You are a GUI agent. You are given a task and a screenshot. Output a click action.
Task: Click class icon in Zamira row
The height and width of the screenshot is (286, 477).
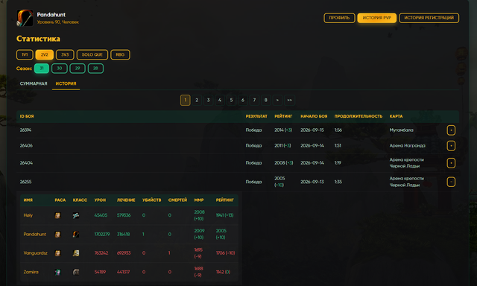click(x=76, y=272)
